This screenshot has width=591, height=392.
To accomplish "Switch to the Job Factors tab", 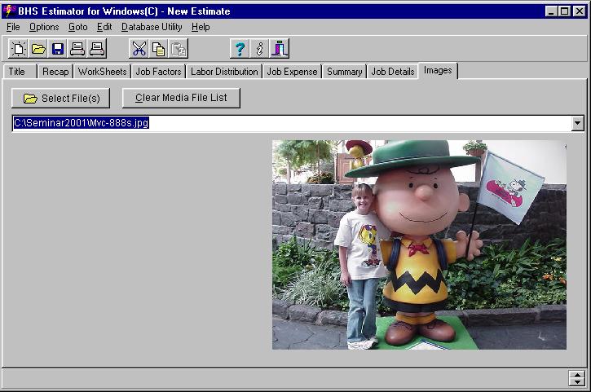I will [x=158, y=71].
